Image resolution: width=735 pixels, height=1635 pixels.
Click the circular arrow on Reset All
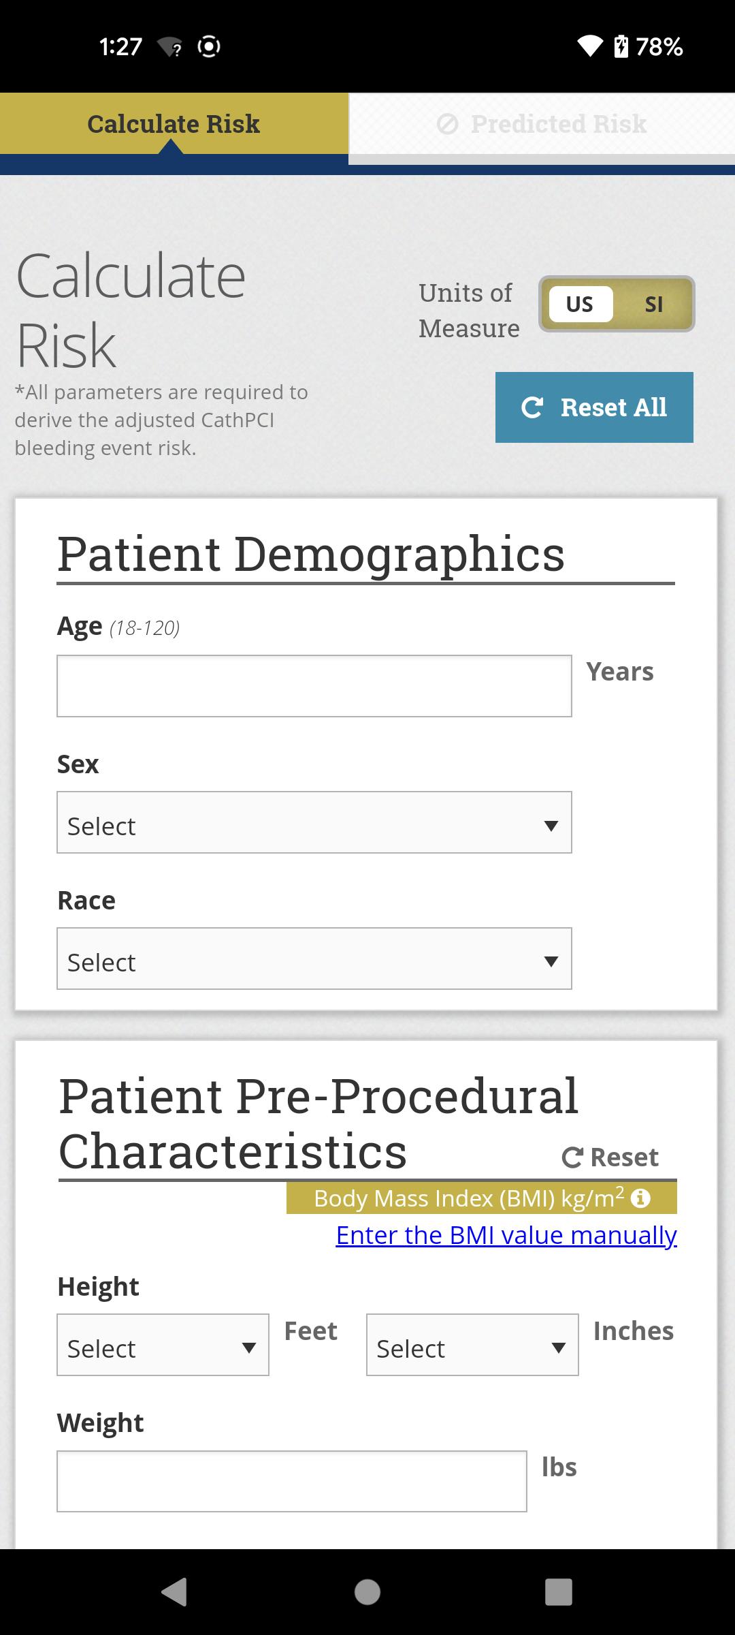[x=532, y=407]
